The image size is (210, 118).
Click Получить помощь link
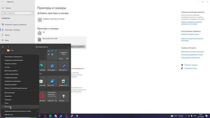191,65
